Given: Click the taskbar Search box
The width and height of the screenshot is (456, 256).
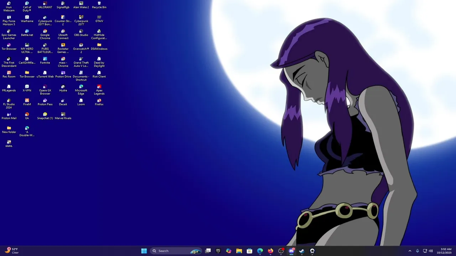Looking at the screenshot, I should click(x=176, y=251).
